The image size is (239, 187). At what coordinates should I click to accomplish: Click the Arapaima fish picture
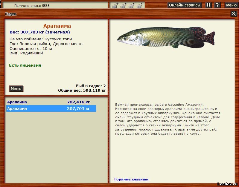pyautogui.click(x=166, y=37)
